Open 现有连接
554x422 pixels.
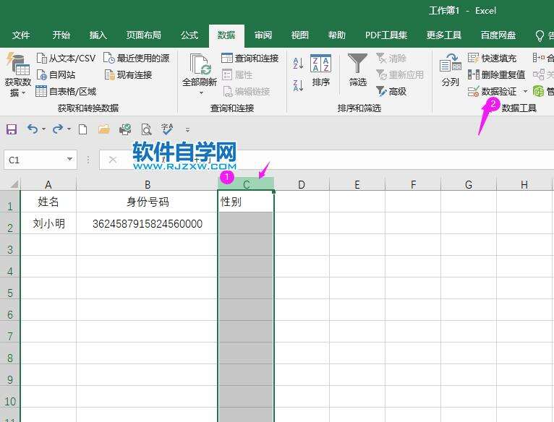128,75
